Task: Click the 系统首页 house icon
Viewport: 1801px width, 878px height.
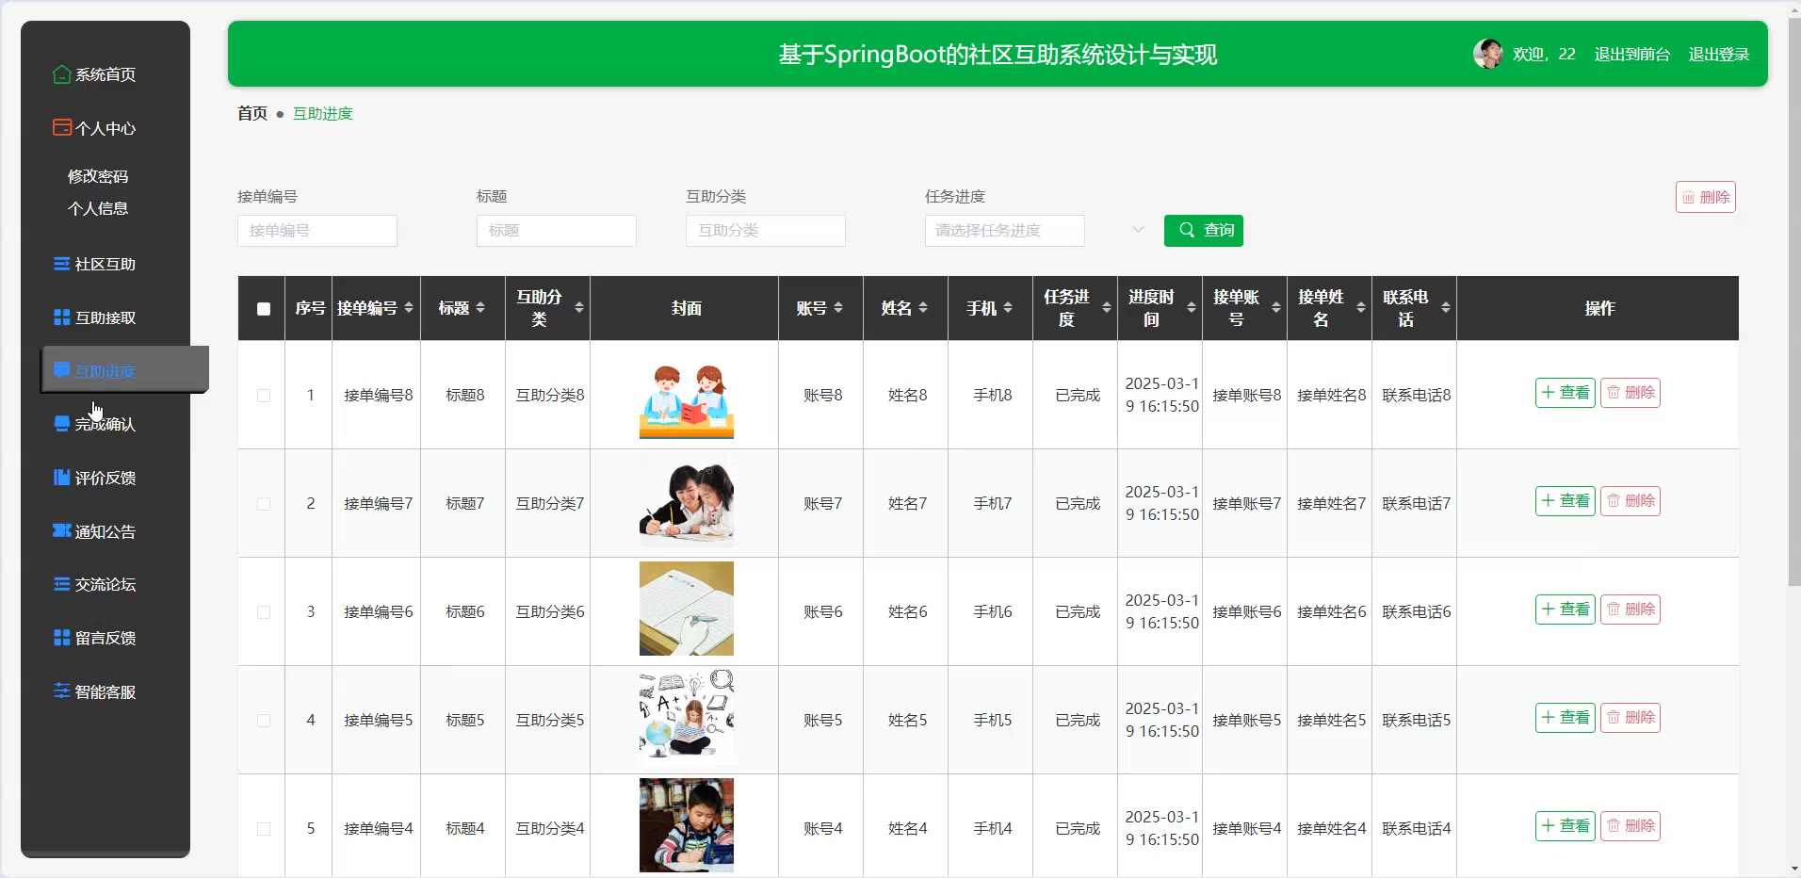Action: tap(62, 74)
